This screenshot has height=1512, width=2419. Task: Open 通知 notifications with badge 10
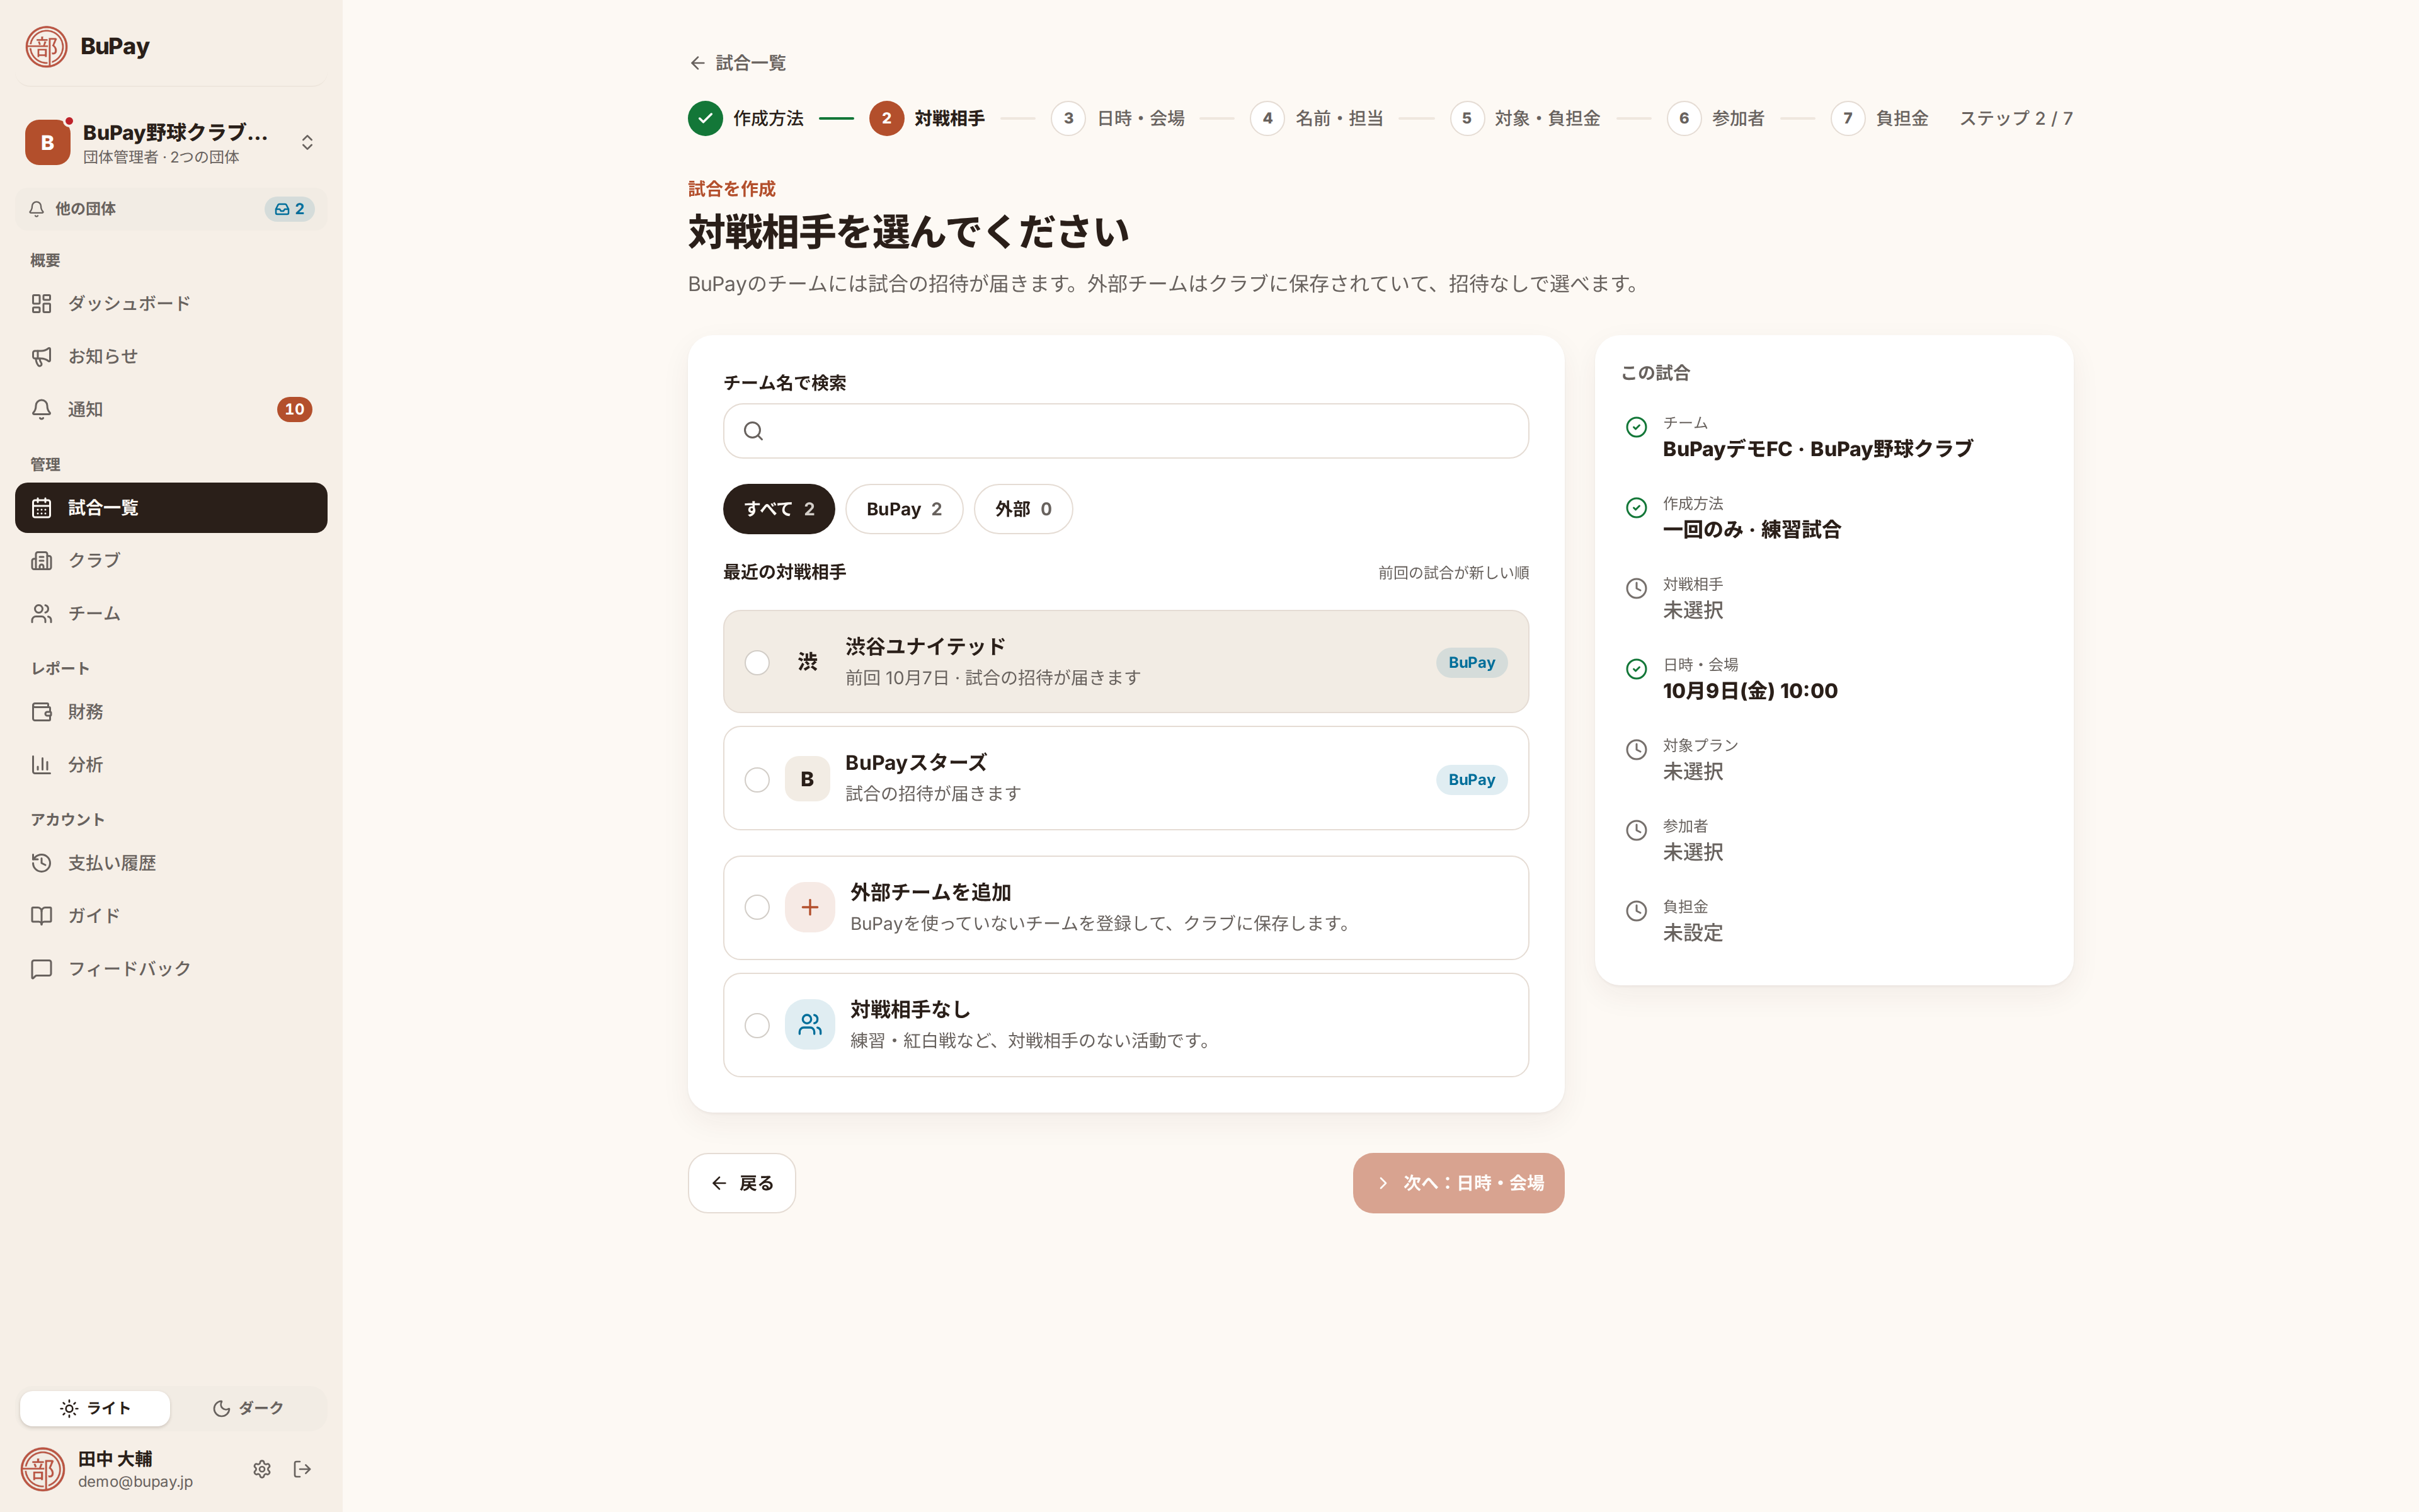(x=171, y=409)
